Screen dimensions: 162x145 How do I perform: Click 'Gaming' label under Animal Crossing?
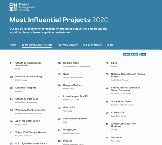tap(114, 130)
